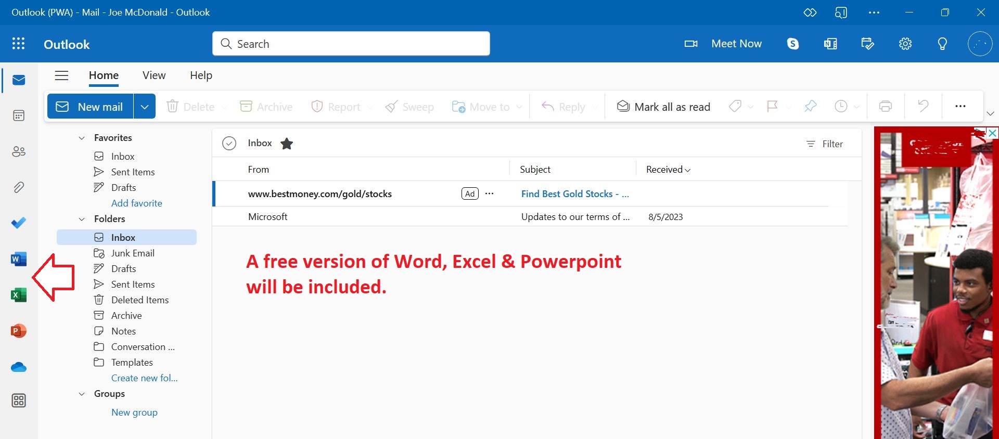Open the Move to dropdown arrow
Screen dimensions: 999x439
pos(519,107)
